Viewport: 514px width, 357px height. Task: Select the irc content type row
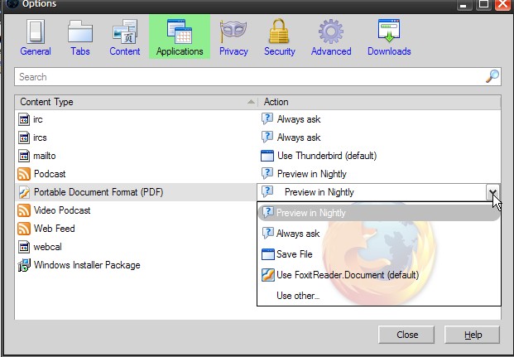[257, 119]
